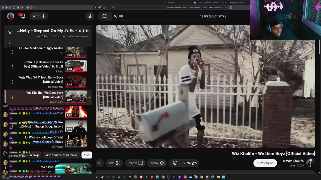Switch to the image.png browser tab
Screen dimensions: 321x180
coord(237,2)
